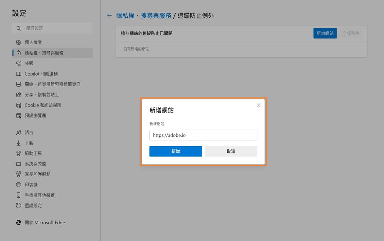Click the Copilot 和側邊欄 sidebar icon

(x=18, y=73)
